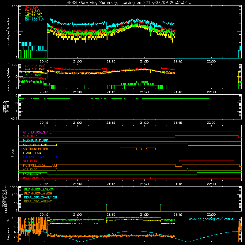
Task: Click the SC_TRANSMITTER flag label
Action: tap(35, 149)
